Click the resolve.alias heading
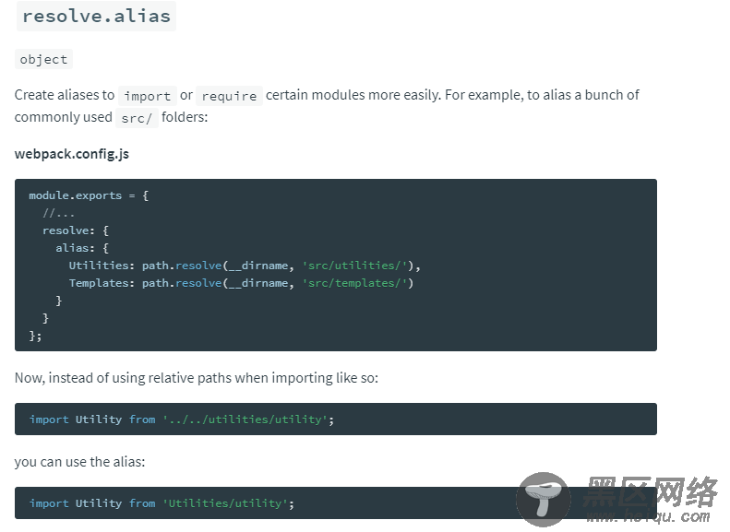Viewport: 730px width, 532px height. [96, 17]
